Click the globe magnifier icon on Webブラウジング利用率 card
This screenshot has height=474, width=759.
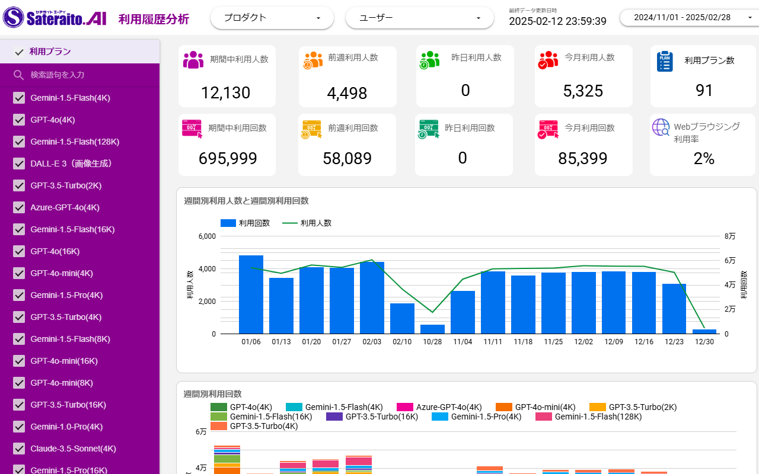(x=661, y=127)
